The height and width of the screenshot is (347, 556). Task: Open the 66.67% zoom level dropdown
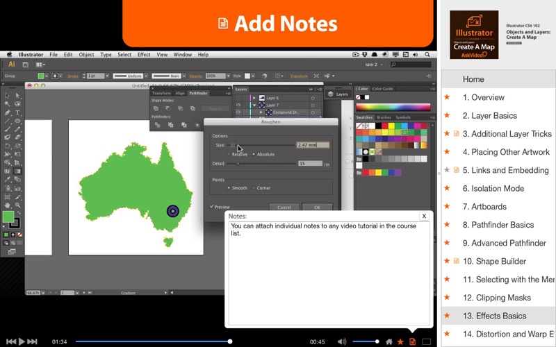(43, 293)
